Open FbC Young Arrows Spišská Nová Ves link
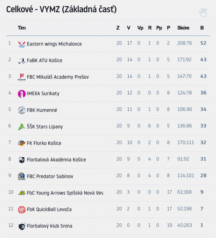Image resolution: width=216 pixels, height=238 pixels. click(x=65, y=193)
